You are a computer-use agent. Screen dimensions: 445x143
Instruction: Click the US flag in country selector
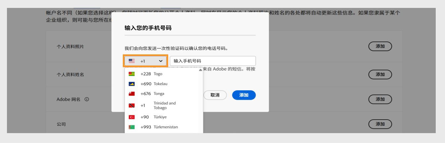(131, 61)
